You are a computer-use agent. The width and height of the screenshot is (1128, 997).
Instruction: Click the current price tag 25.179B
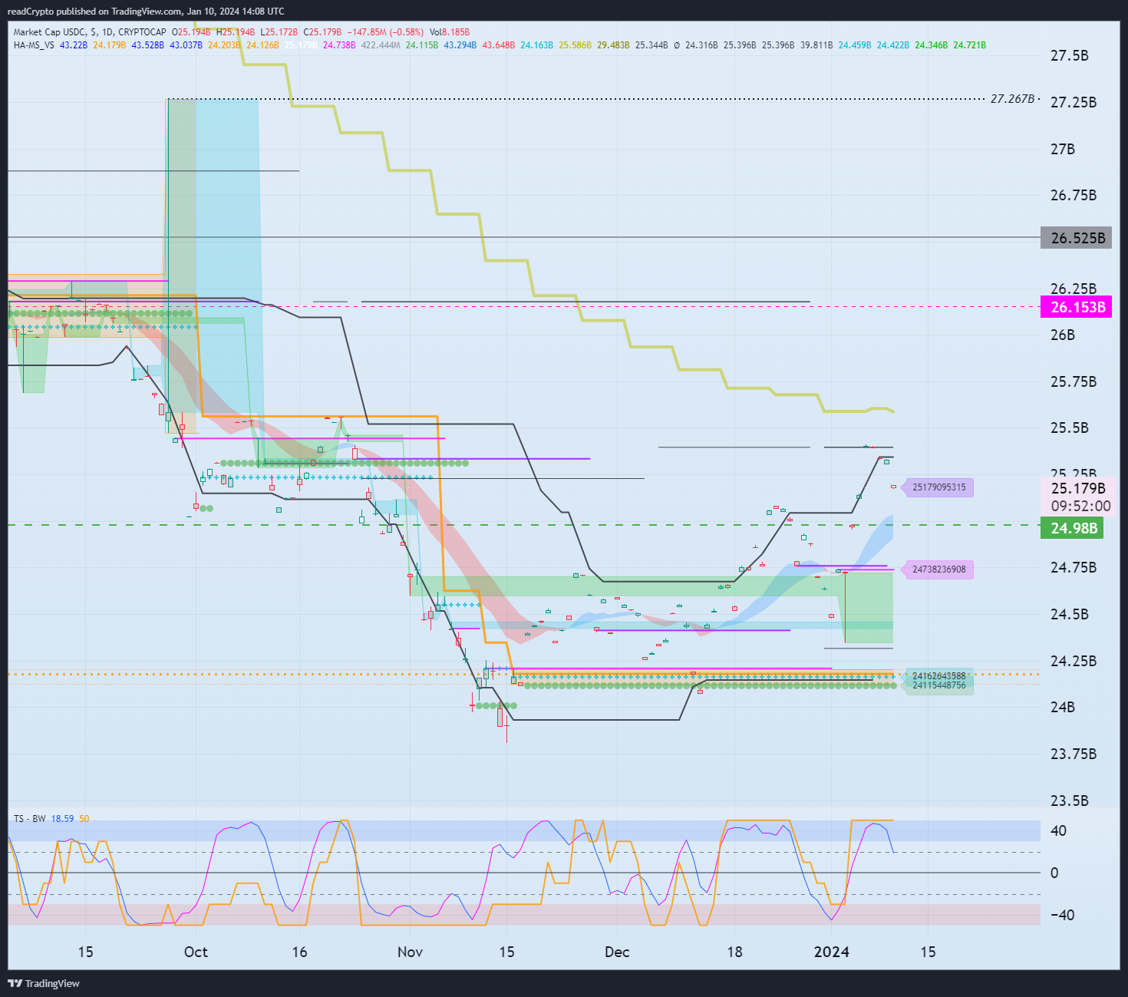point(1078,488)
